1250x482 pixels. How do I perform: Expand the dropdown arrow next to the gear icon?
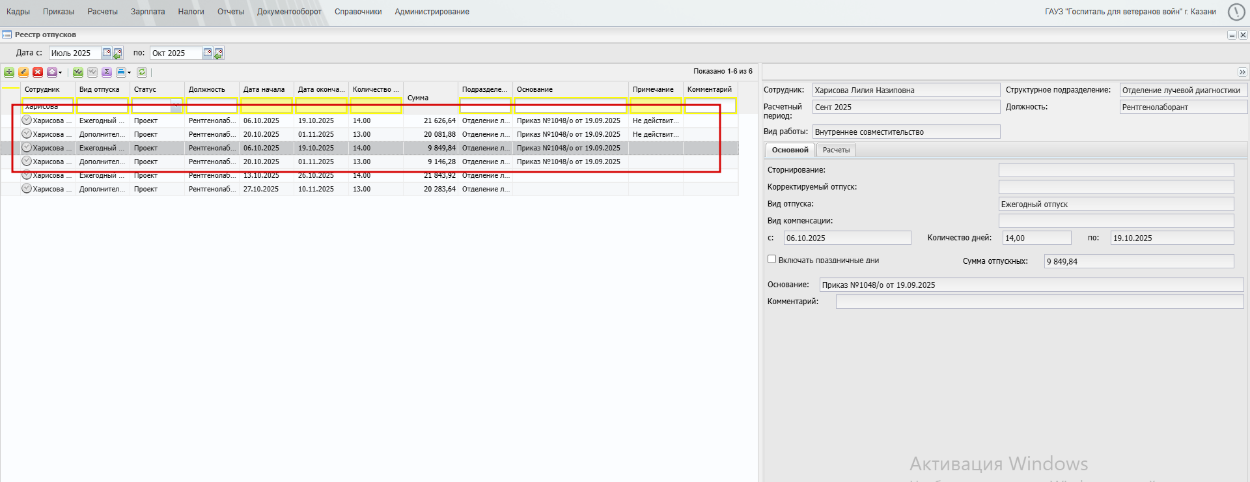click(x=61, y=73)
